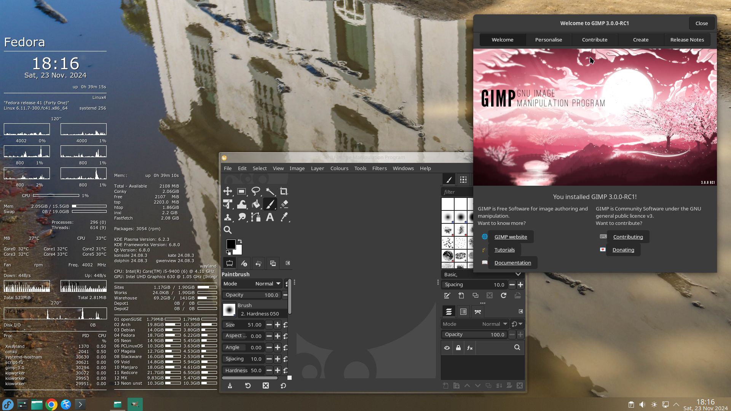Viewport: 731px width, 411px height.
Task: Create a new brush
Action: [x=461, y=296]
